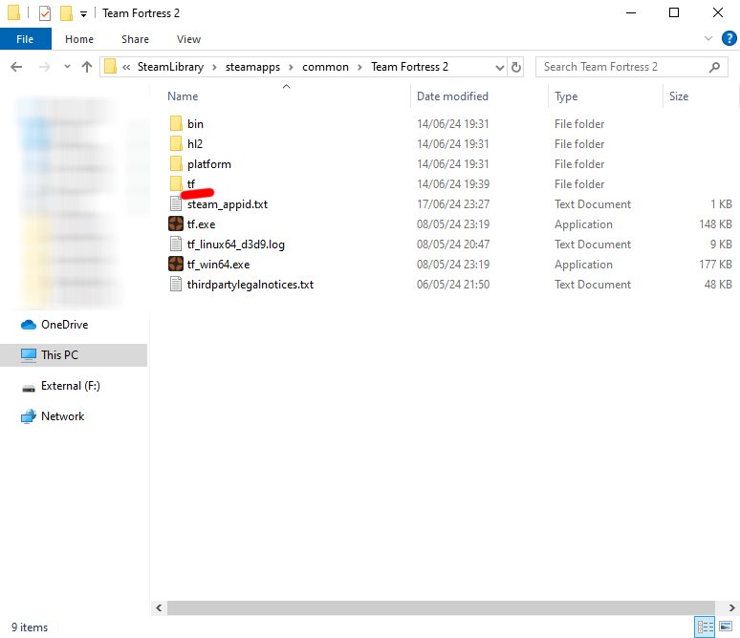Select External (F:) in navigation pane

click(x=71, y=386)
